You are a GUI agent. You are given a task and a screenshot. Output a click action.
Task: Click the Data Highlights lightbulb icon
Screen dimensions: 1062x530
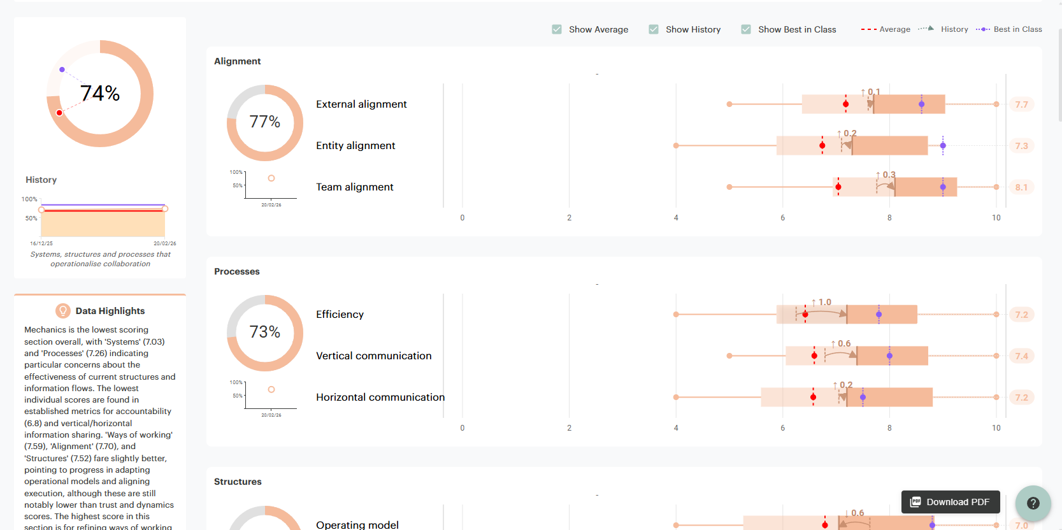62,311
